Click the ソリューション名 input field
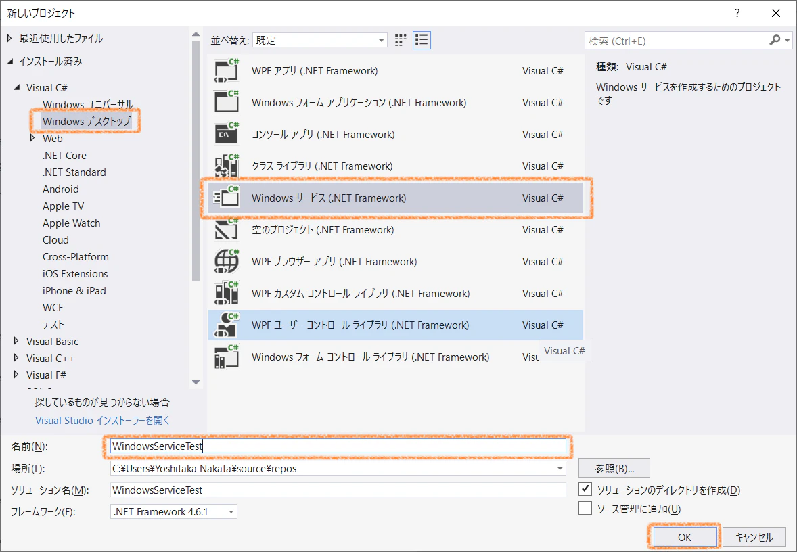Screen dimensions: 797x552 [338, 490]
